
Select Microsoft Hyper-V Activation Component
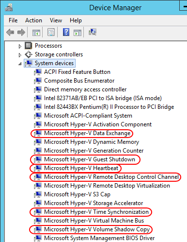point(98,124)
